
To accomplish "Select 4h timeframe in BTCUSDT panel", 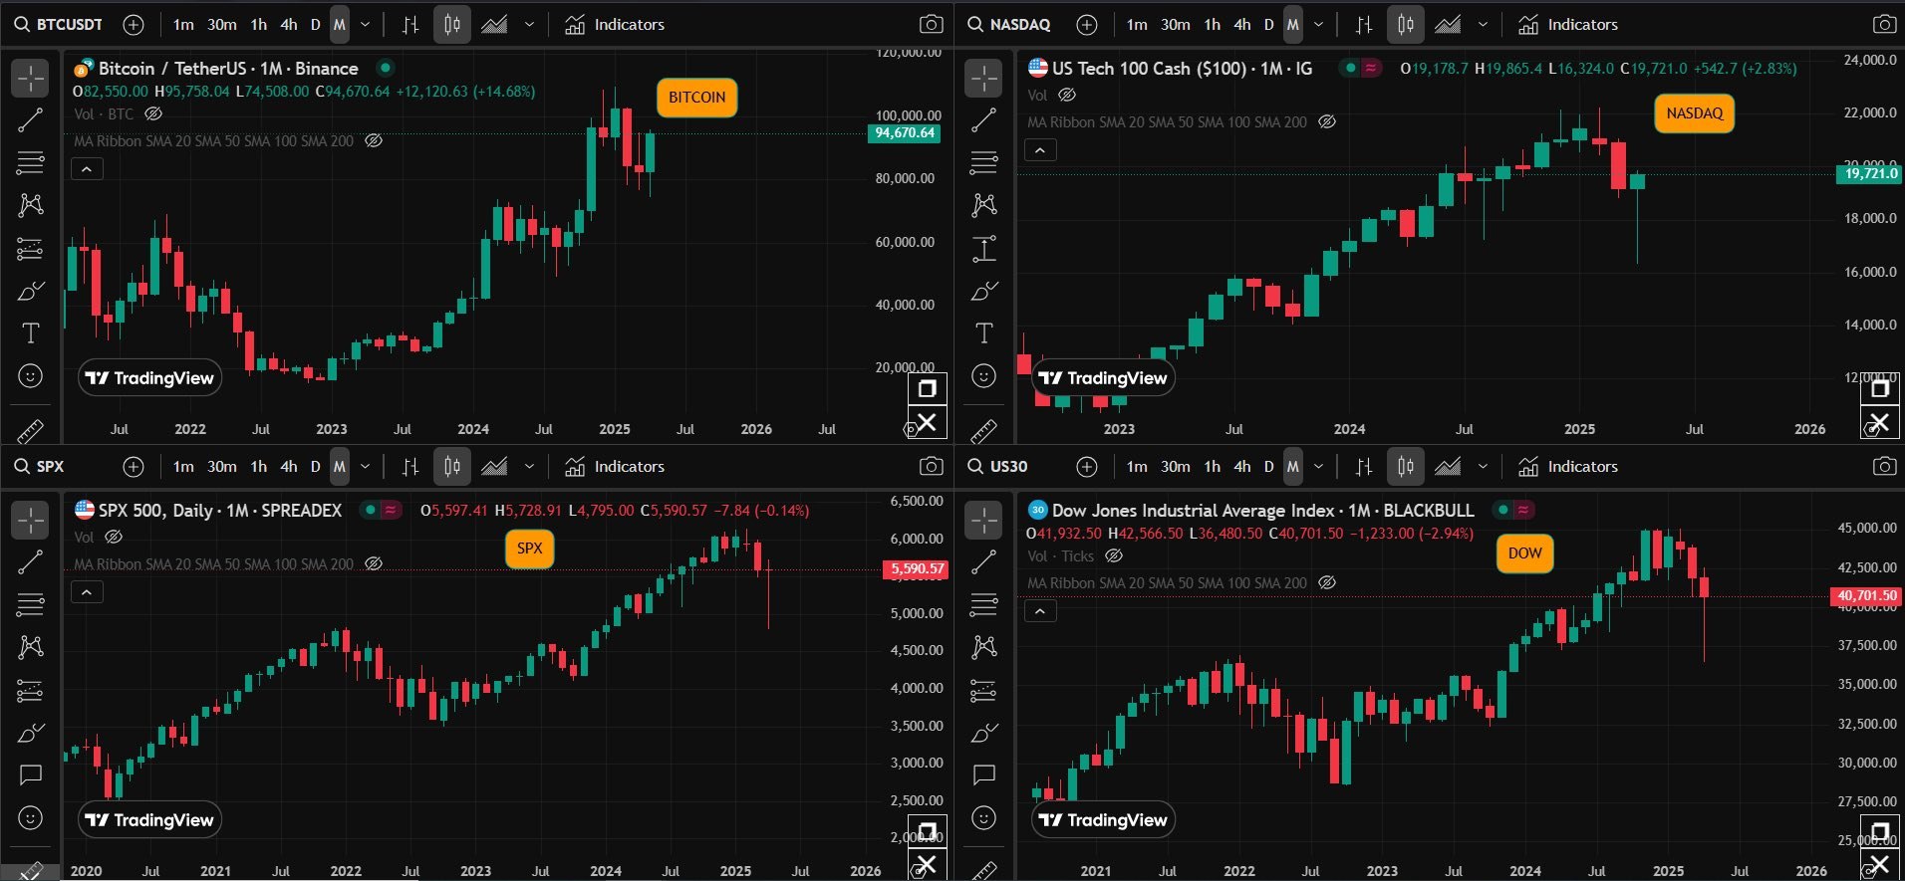I will coord(289,24).
